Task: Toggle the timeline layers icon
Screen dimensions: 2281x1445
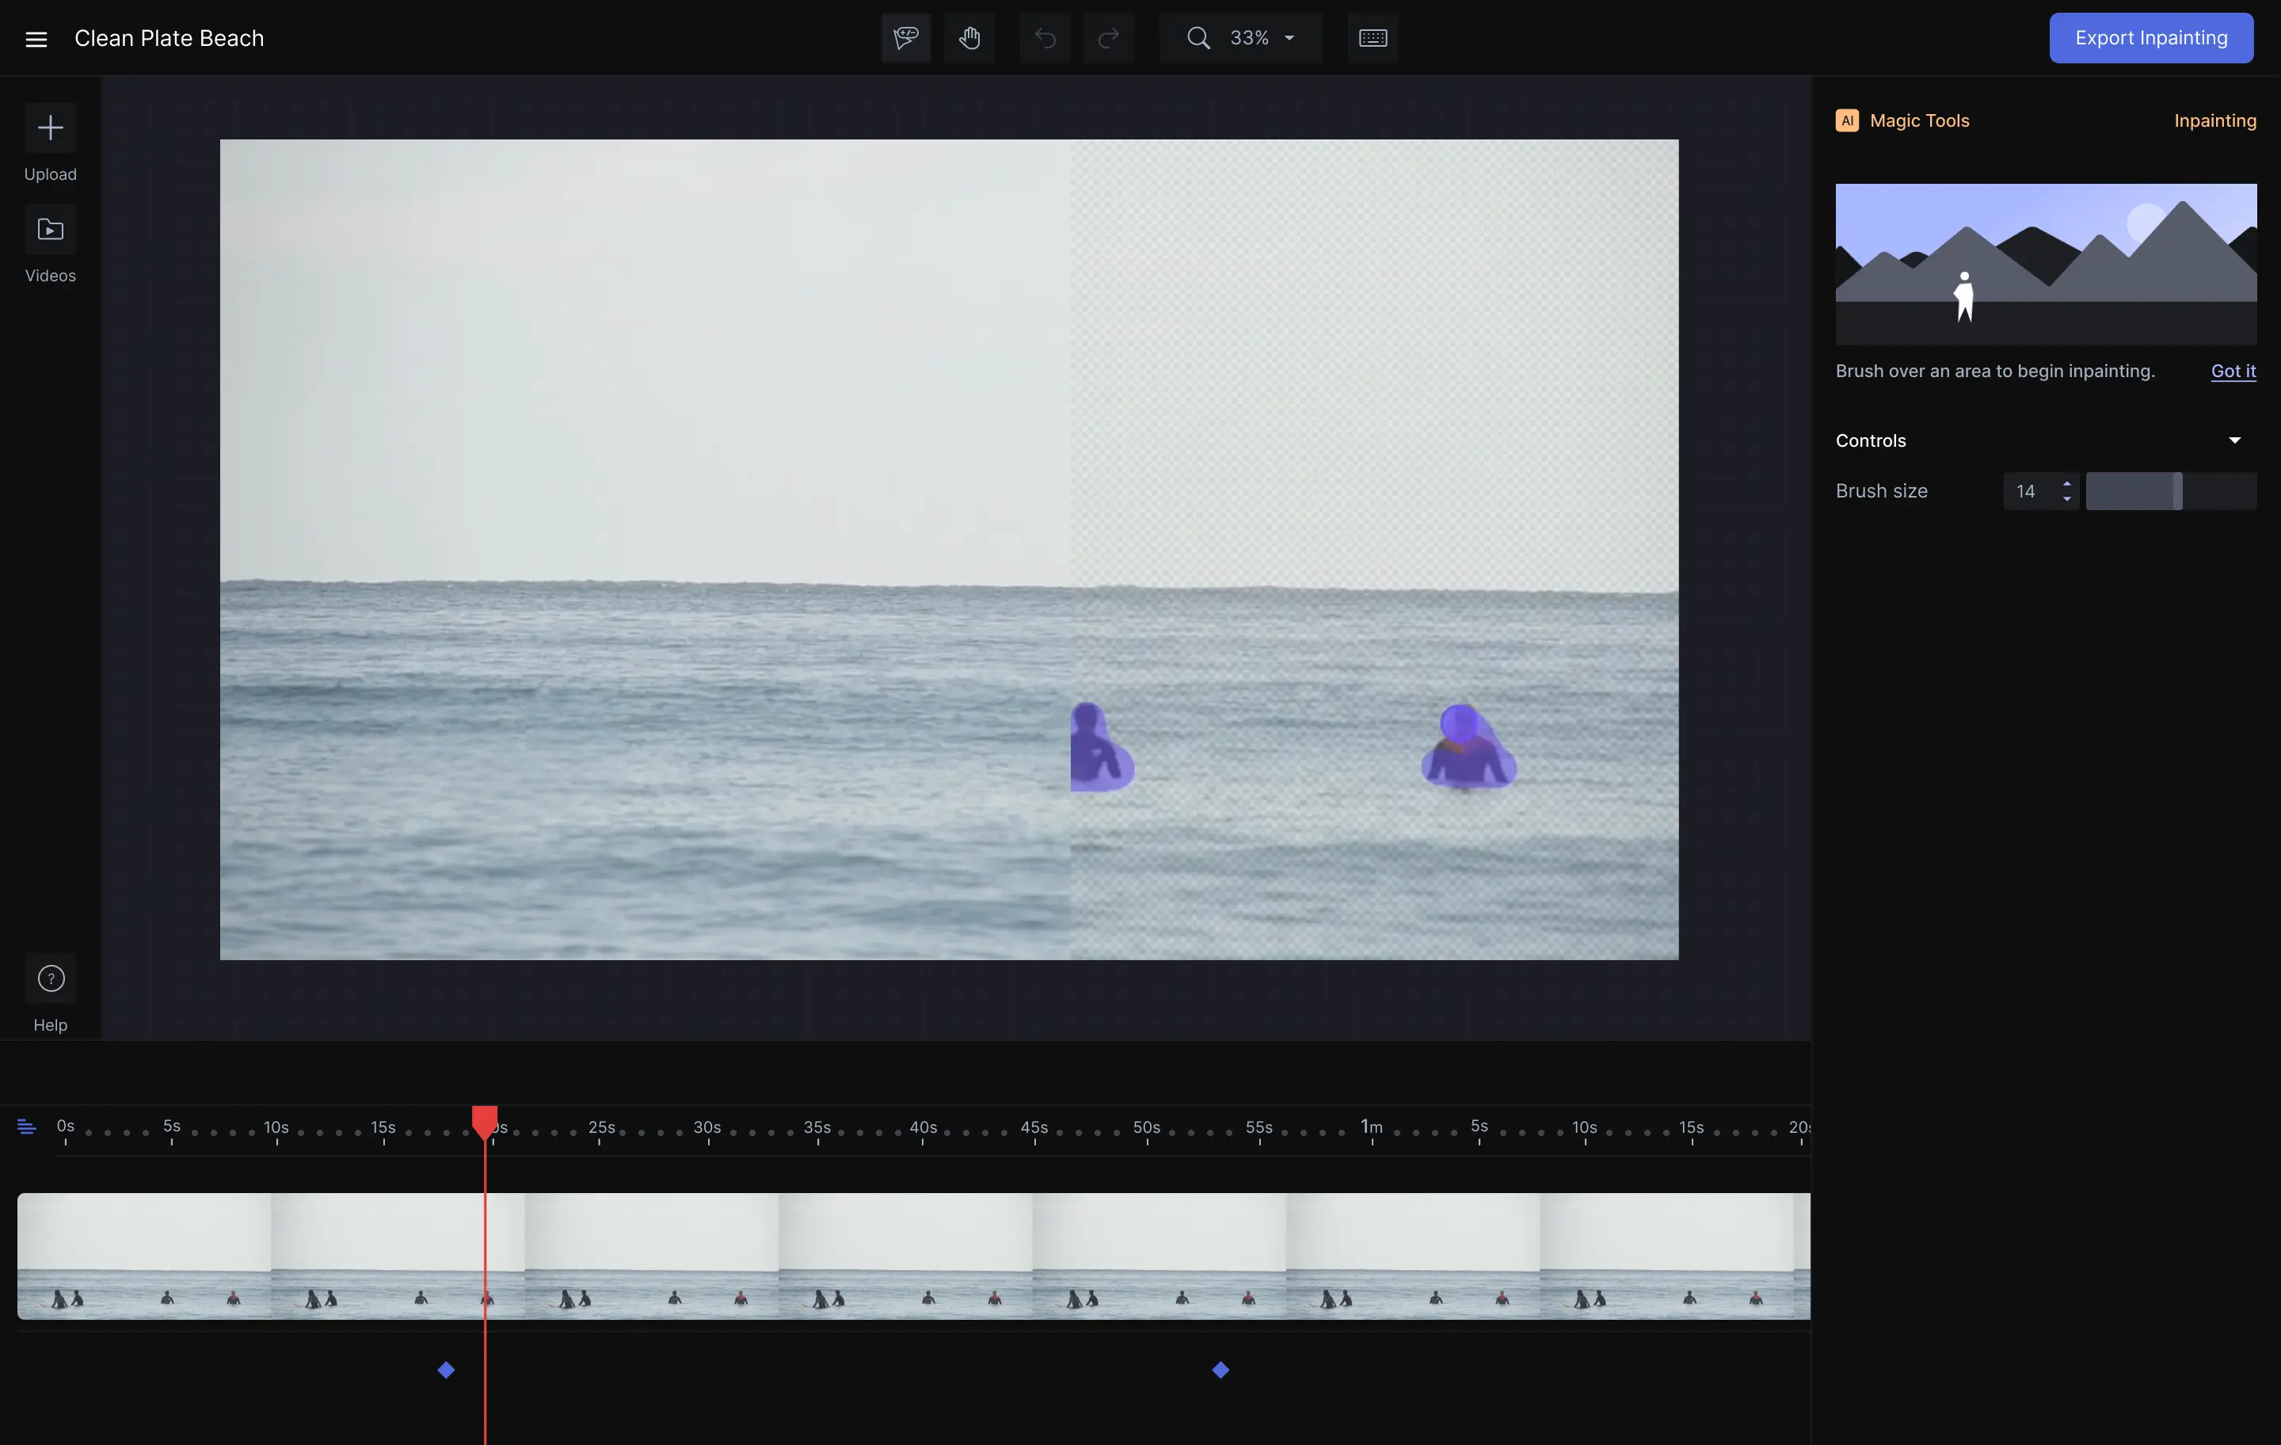Action: 26,1127
